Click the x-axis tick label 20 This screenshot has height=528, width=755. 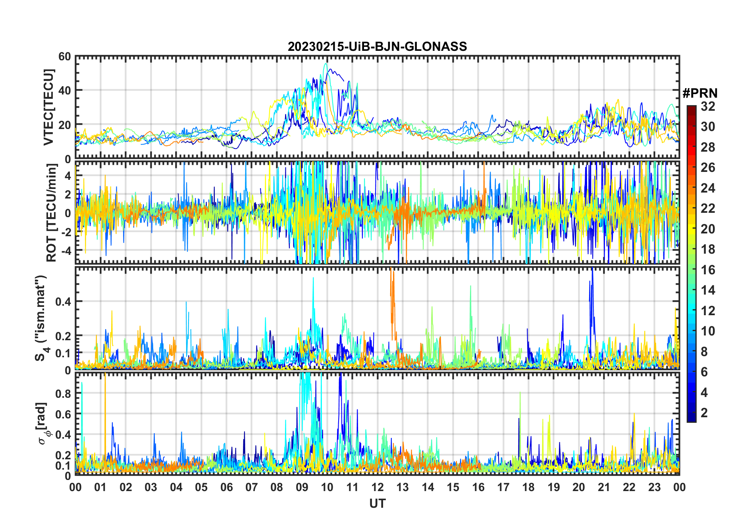tap(579, 487)
